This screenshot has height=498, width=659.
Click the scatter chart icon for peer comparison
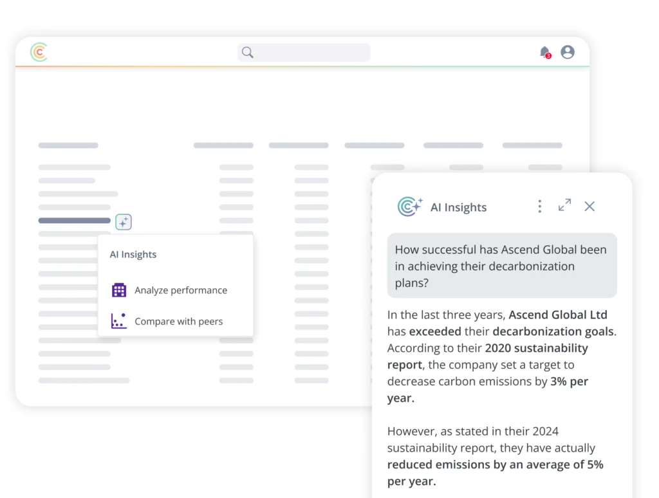click(x=119, y=320)
